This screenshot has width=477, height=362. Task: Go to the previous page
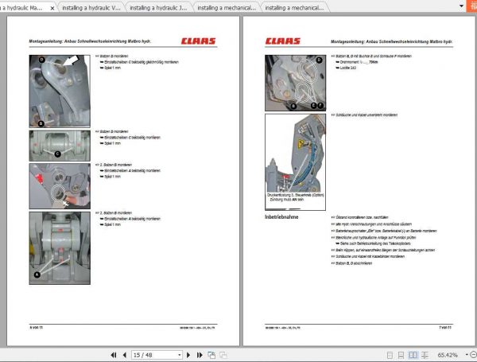tap(125, 355)
